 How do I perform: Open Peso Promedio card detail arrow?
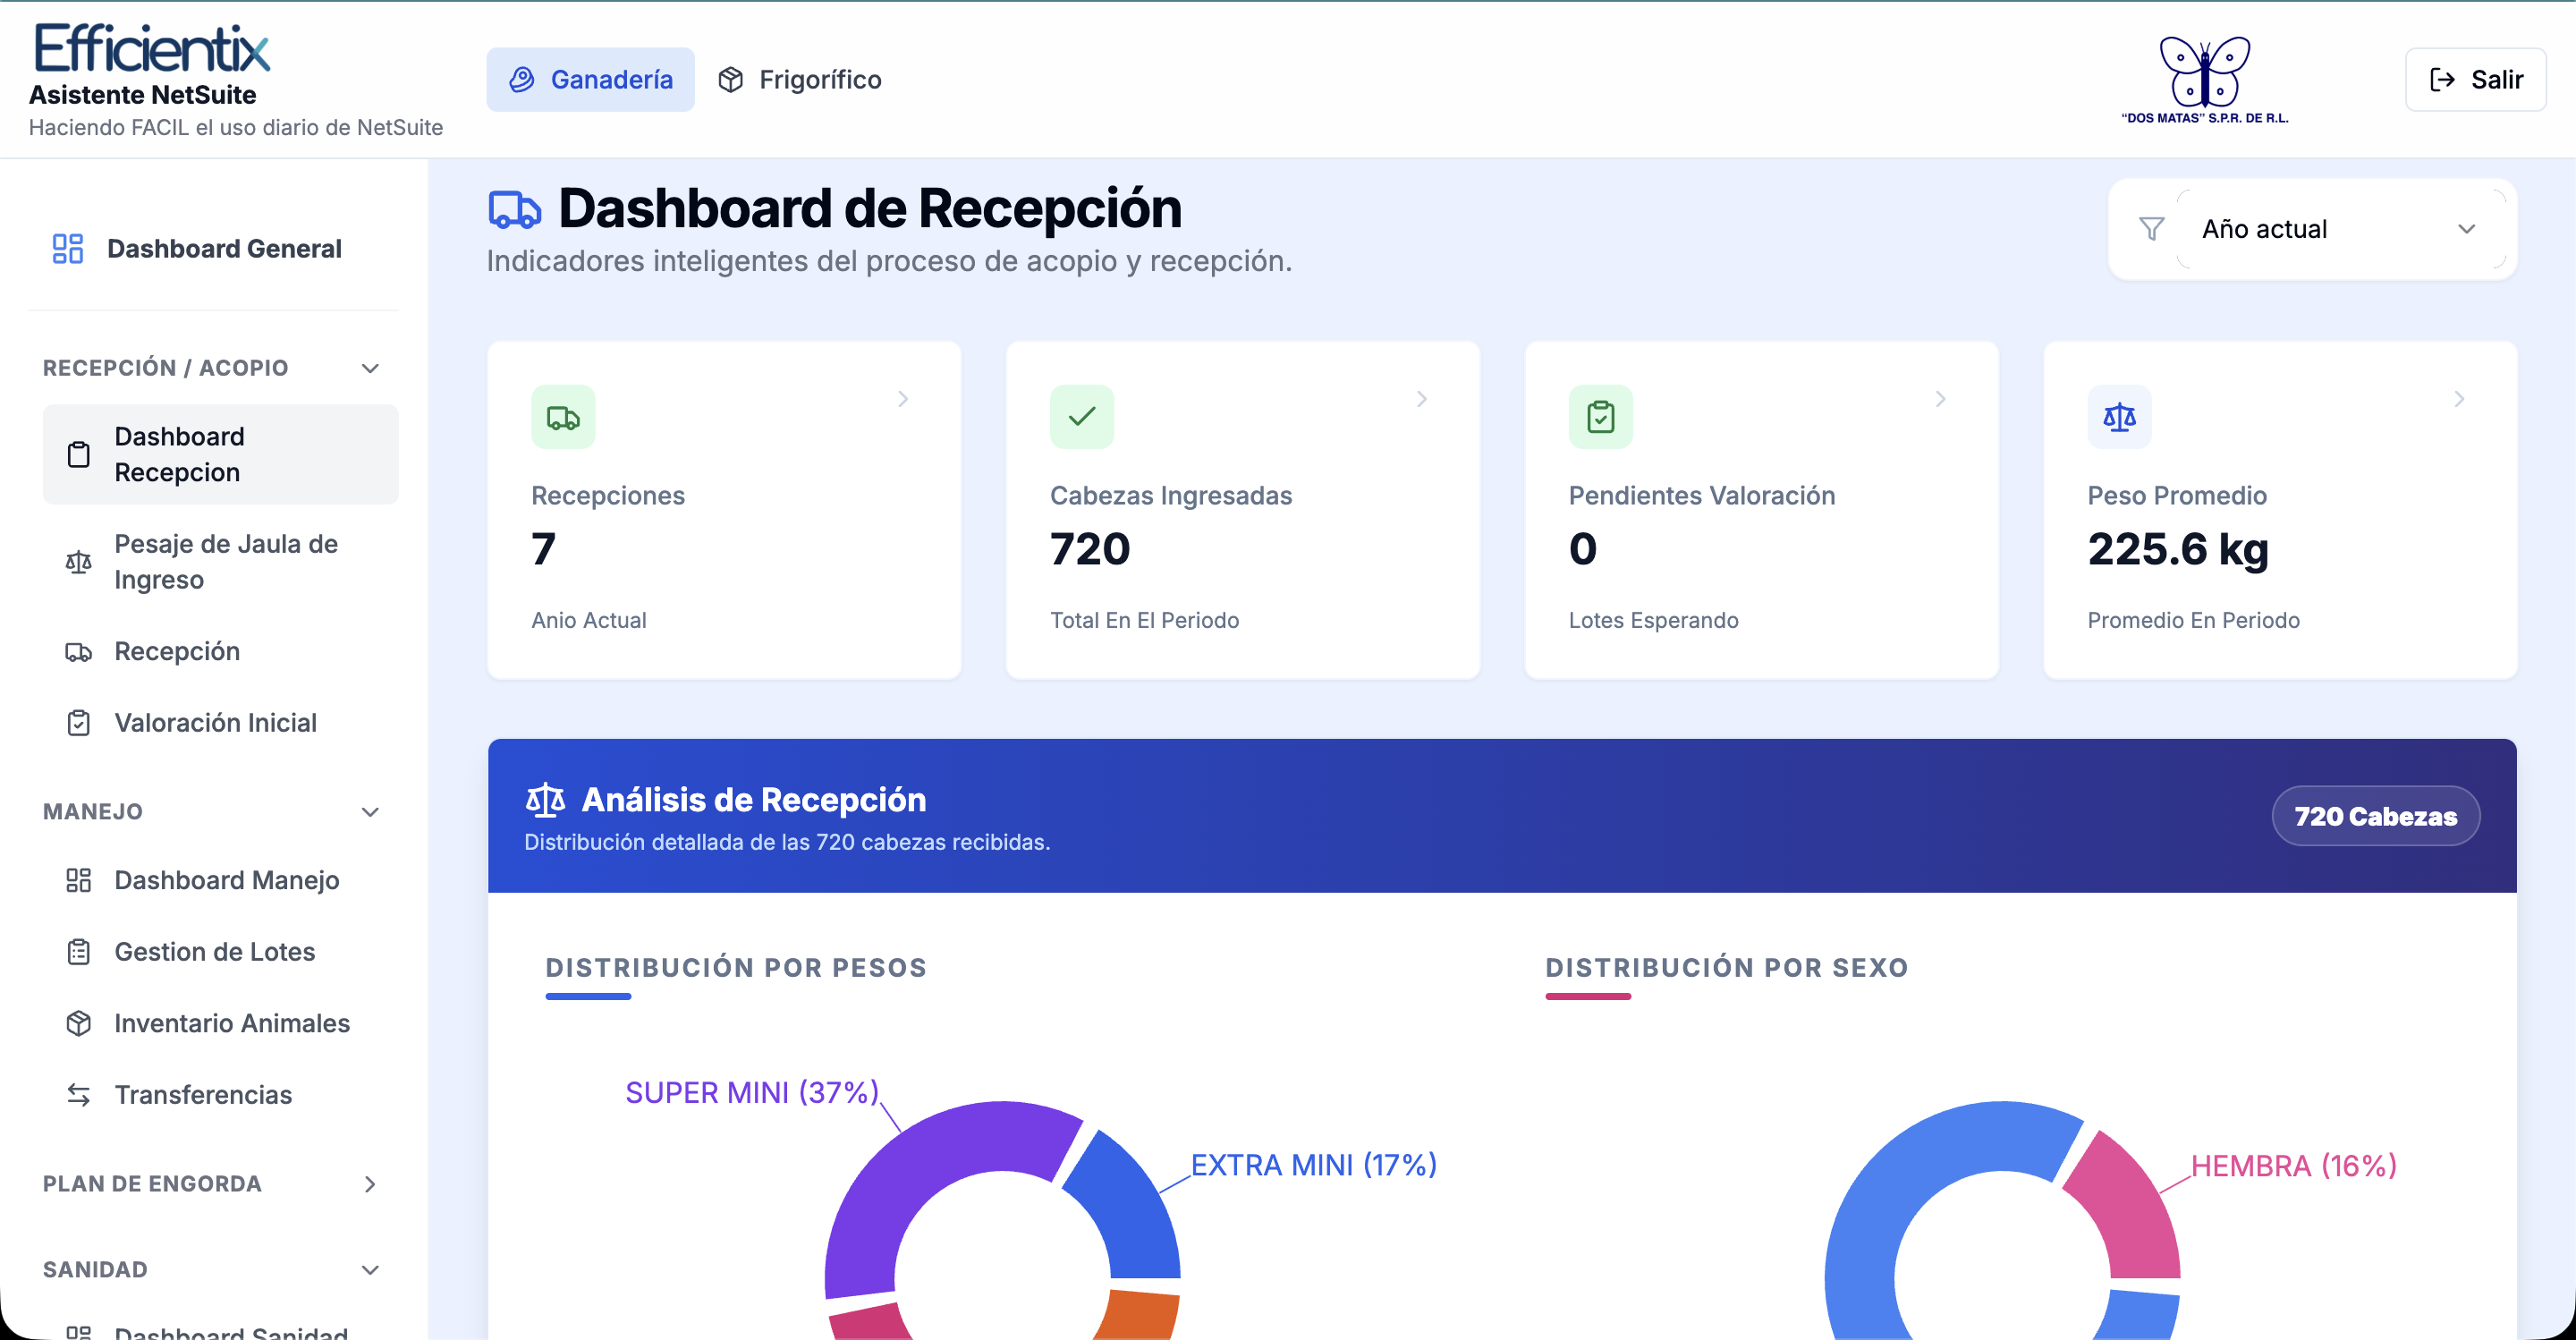click(x=2460, y=399)
